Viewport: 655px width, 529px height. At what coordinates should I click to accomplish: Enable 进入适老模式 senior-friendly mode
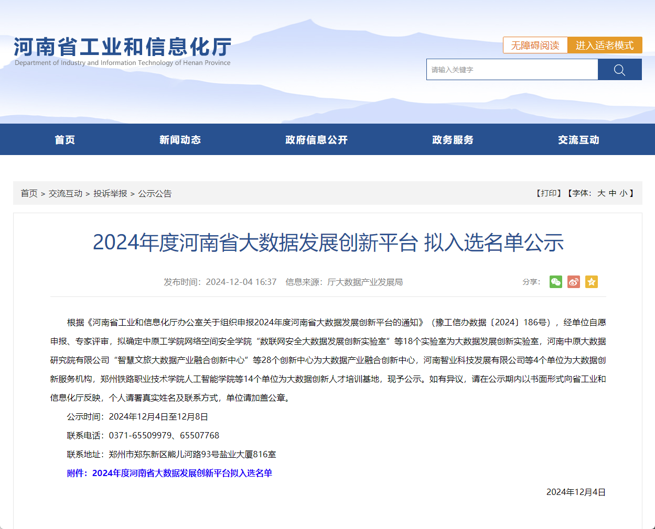605,46
